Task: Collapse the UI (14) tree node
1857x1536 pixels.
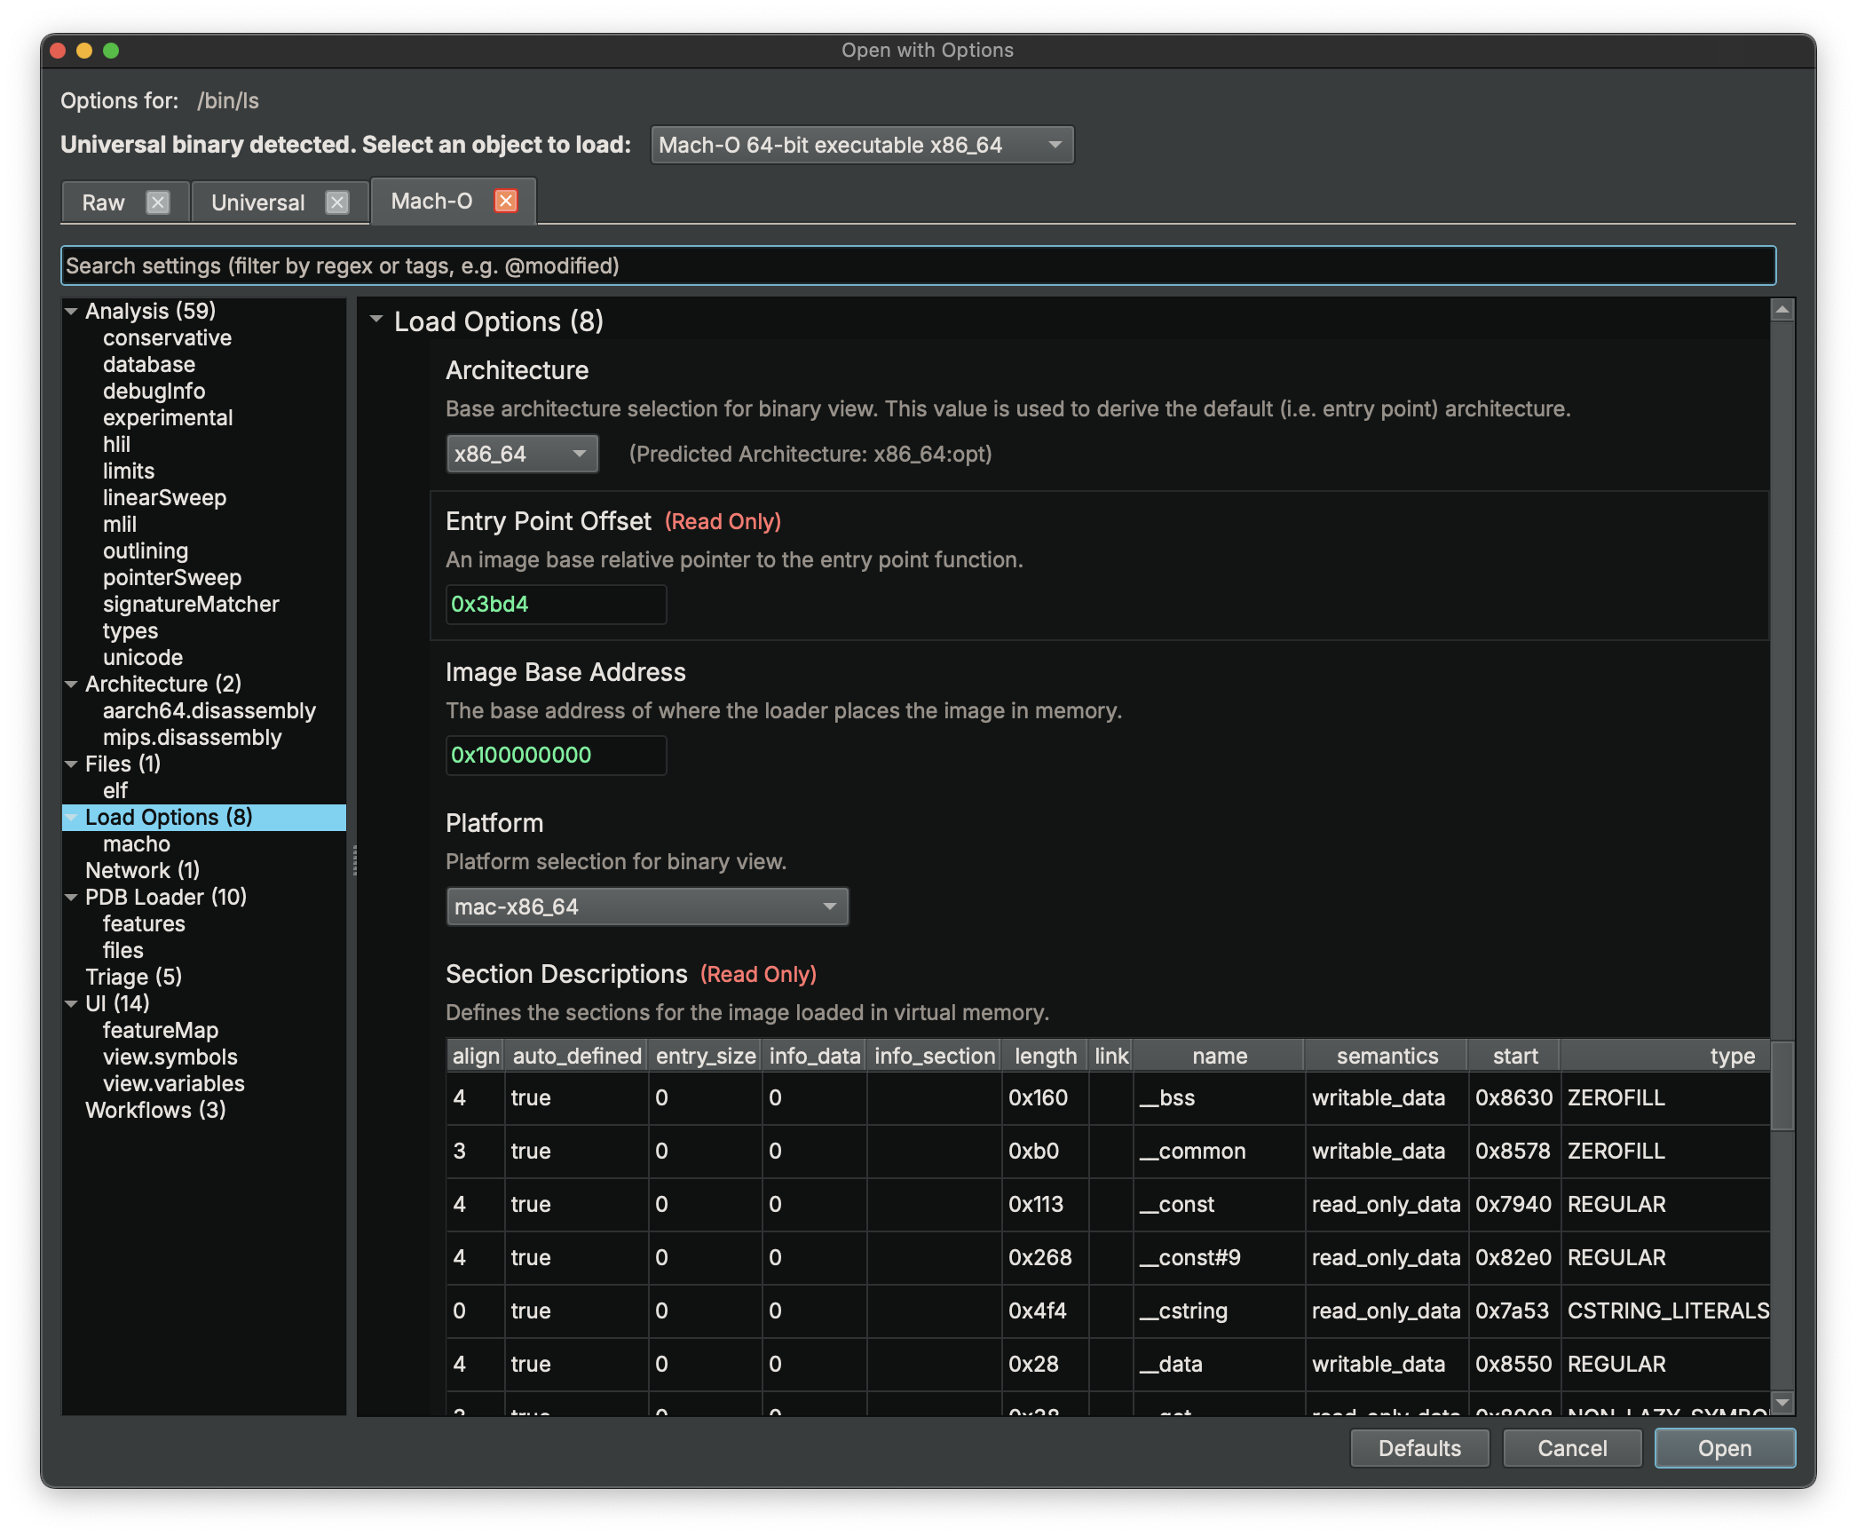Action: tap(71, 1003)
